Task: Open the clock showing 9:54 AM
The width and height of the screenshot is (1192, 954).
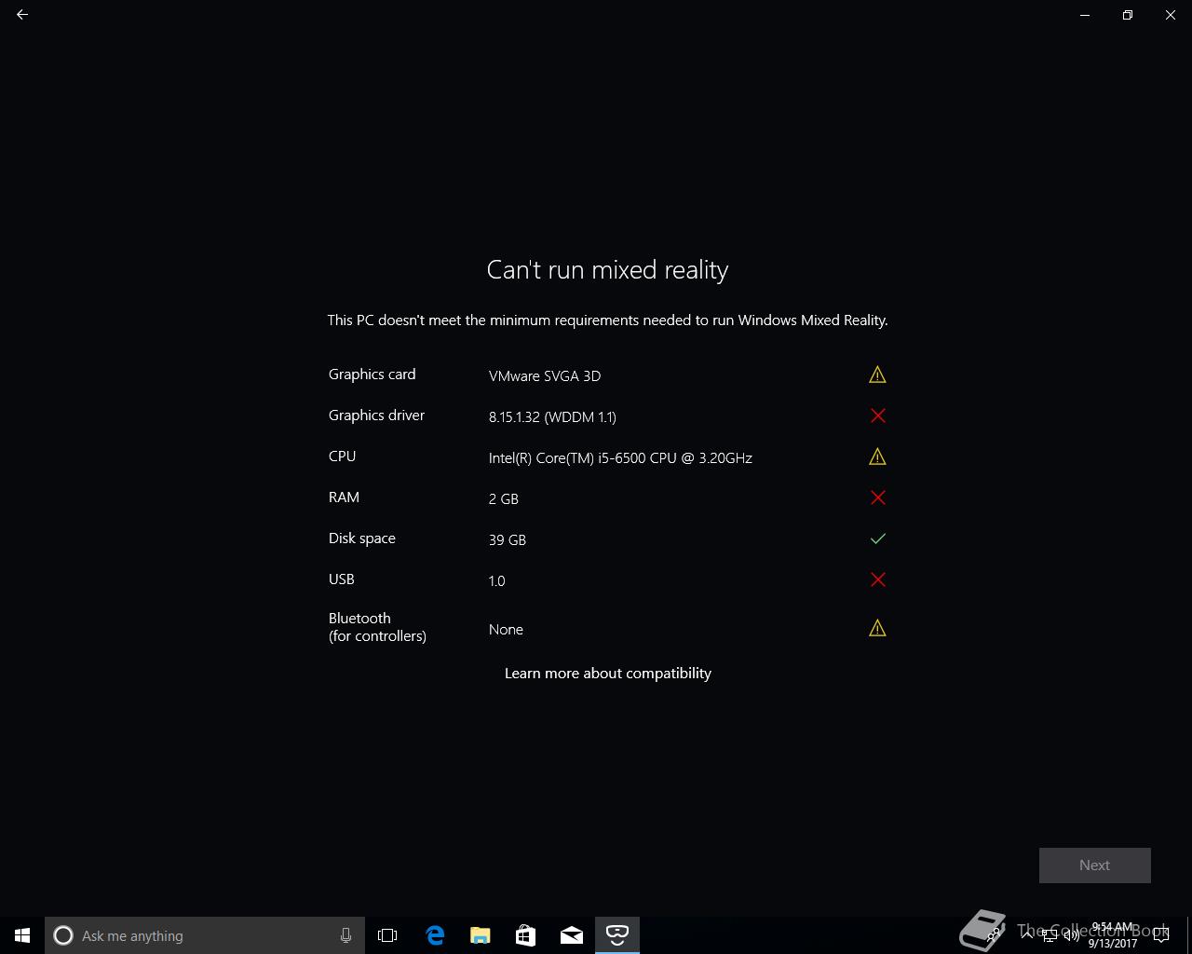Action: [1113, 935]
